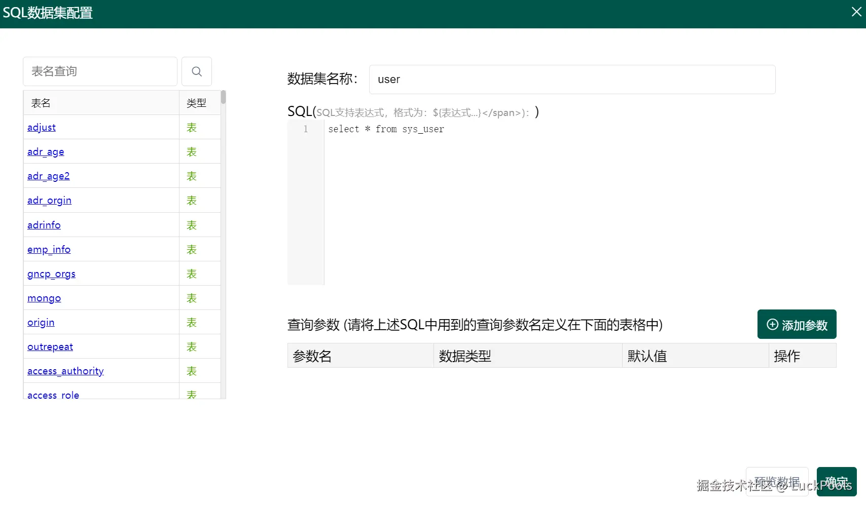This screenshot has height=506, width=866.
Task: Open the adrinfo table
Action: point(44,224)
